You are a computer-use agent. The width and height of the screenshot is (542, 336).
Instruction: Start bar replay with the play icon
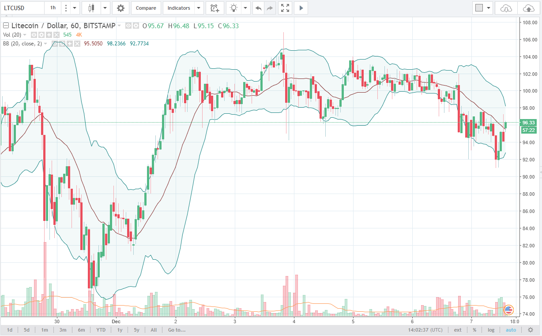pos(301,8)
